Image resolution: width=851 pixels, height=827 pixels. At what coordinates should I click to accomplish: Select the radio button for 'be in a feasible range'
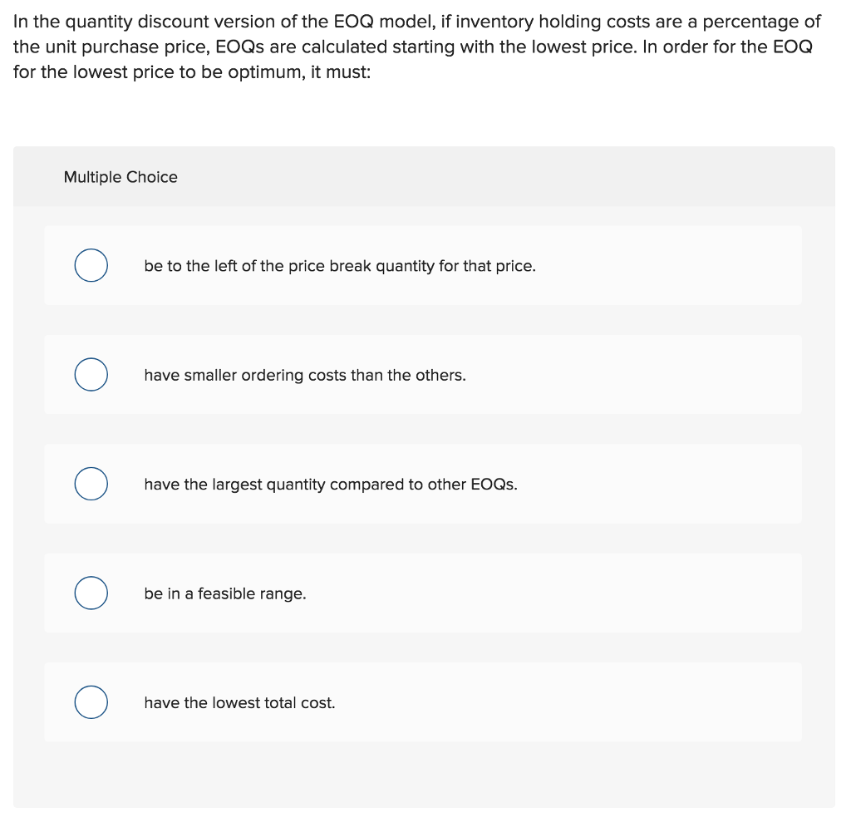(91, 593)
